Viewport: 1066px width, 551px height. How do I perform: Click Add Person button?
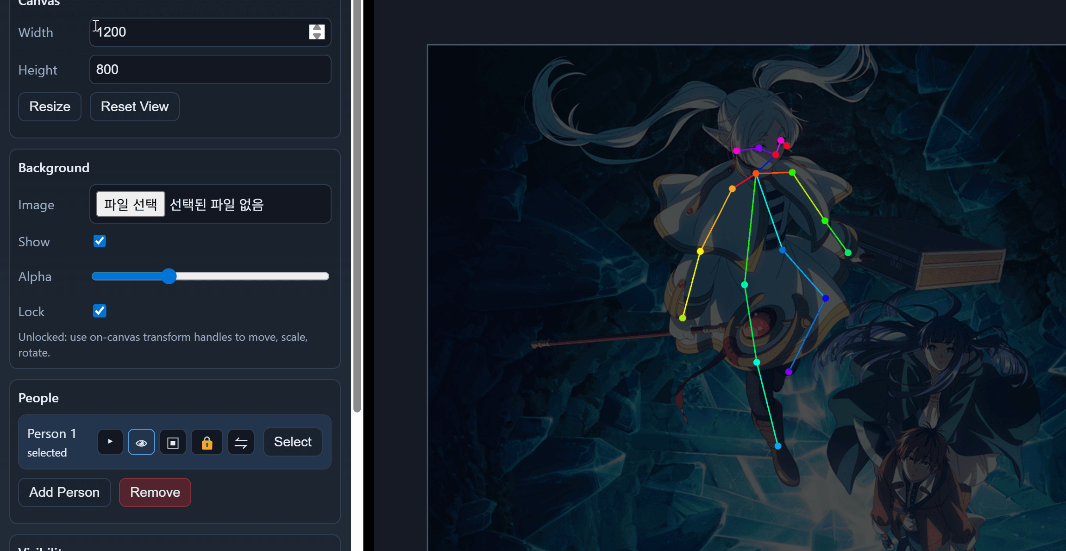[x=64, y=492]
